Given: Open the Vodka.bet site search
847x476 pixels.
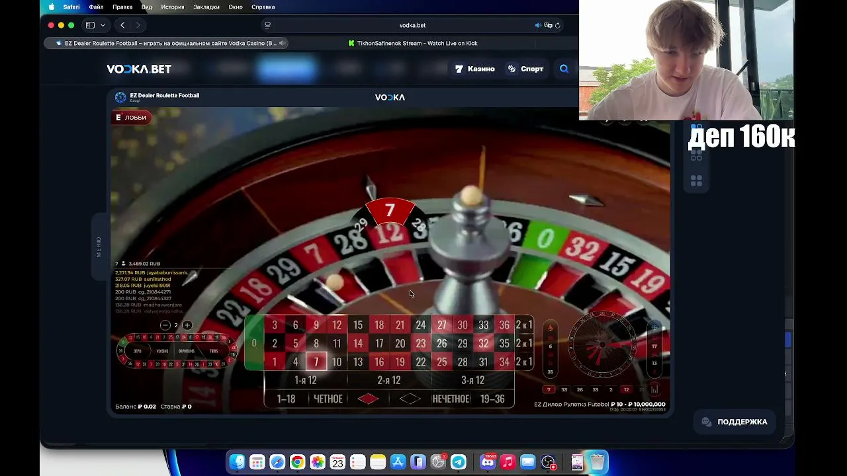Looking at the screenshot, I should [564, 69].
